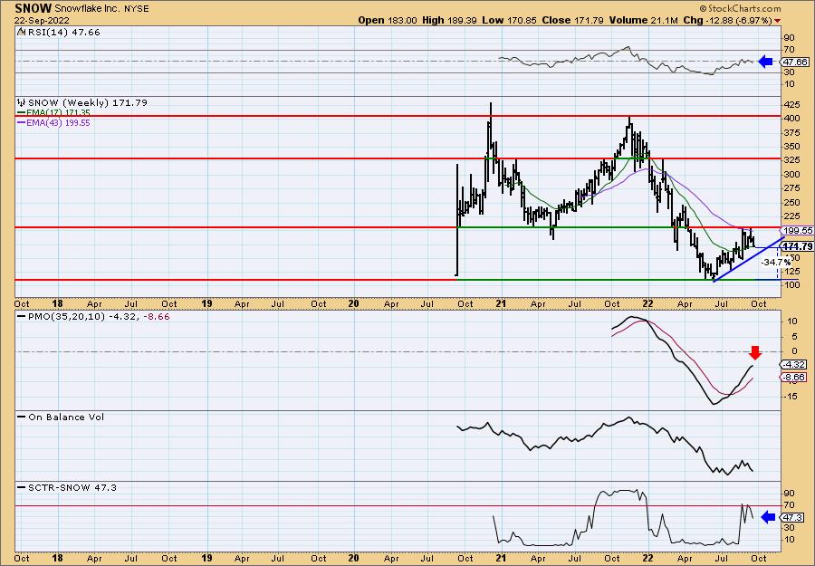Select the Low 170.85 value
Viewport: 815px width, 566px height.
pos(509,20)
